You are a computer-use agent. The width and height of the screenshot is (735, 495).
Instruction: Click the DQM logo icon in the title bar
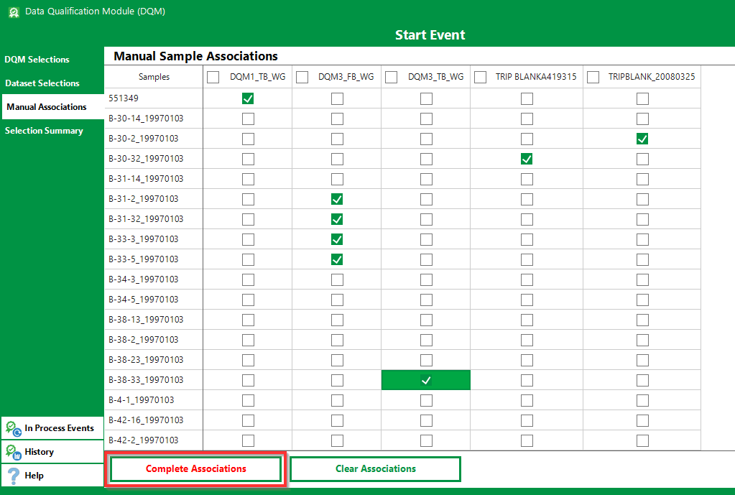pos(13,11)
